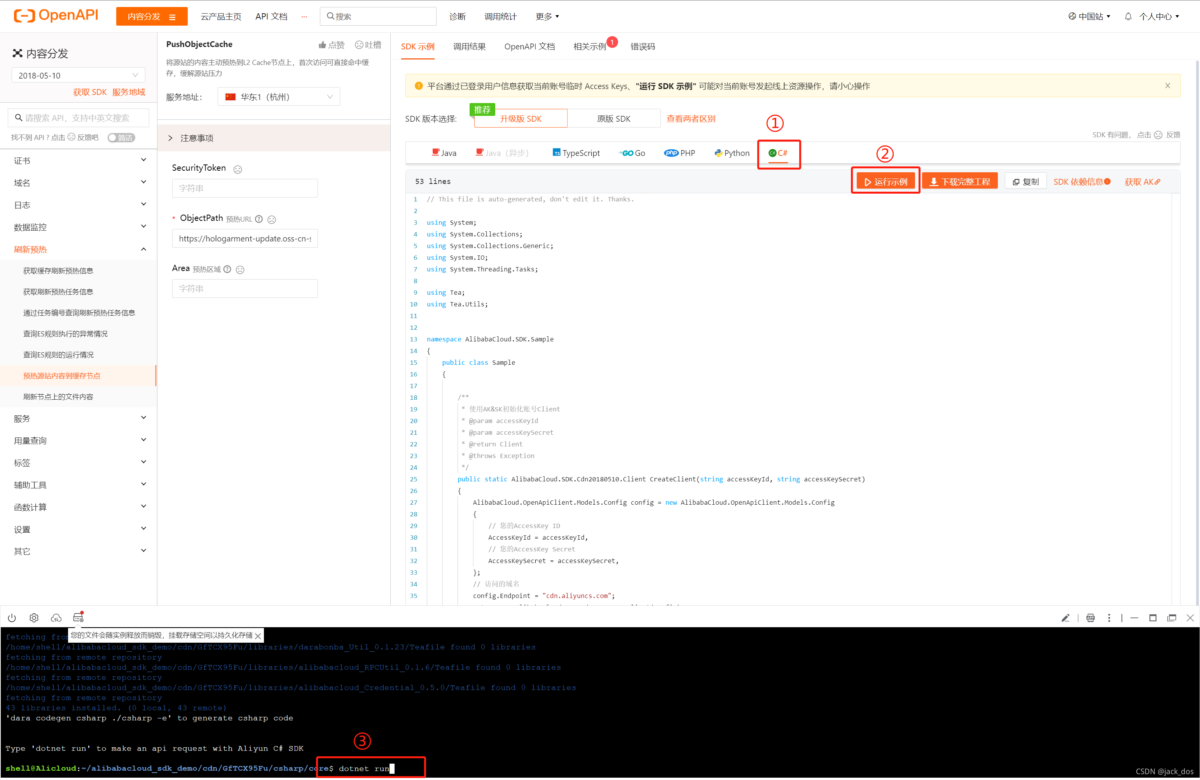The height and width of the screenshot is (780, 1200).
Task: Click the pencil edit icon in the terminal bar
Action: [x=1065, y=617]
